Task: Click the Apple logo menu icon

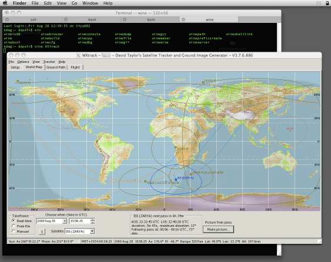Action: (5, 3)
